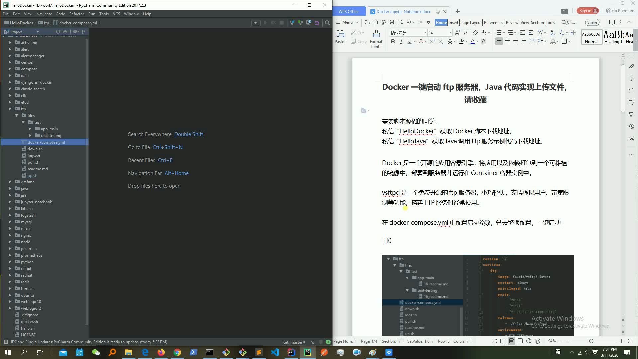
Task: Apply superscript formatting icon
Action: point(432,42)
